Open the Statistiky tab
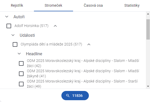 [132, 5]
